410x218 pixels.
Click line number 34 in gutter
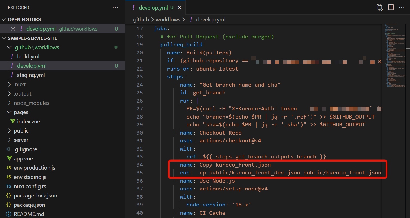140,165
